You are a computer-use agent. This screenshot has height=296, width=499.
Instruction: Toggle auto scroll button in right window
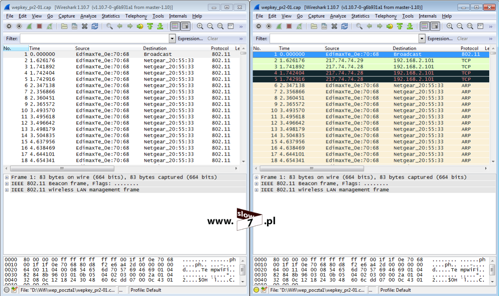click(435, 26)
